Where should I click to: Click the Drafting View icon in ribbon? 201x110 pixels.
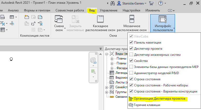pyautogui.click(x=3, y=17)
